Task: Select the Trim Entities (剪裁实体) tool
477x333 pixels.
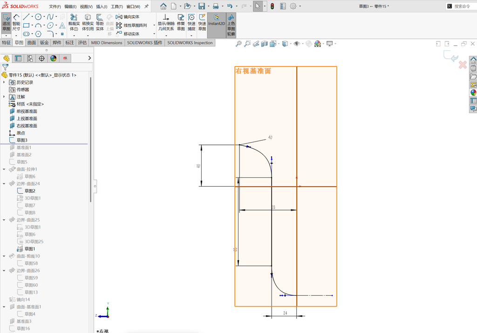Action: pos(74,23)
